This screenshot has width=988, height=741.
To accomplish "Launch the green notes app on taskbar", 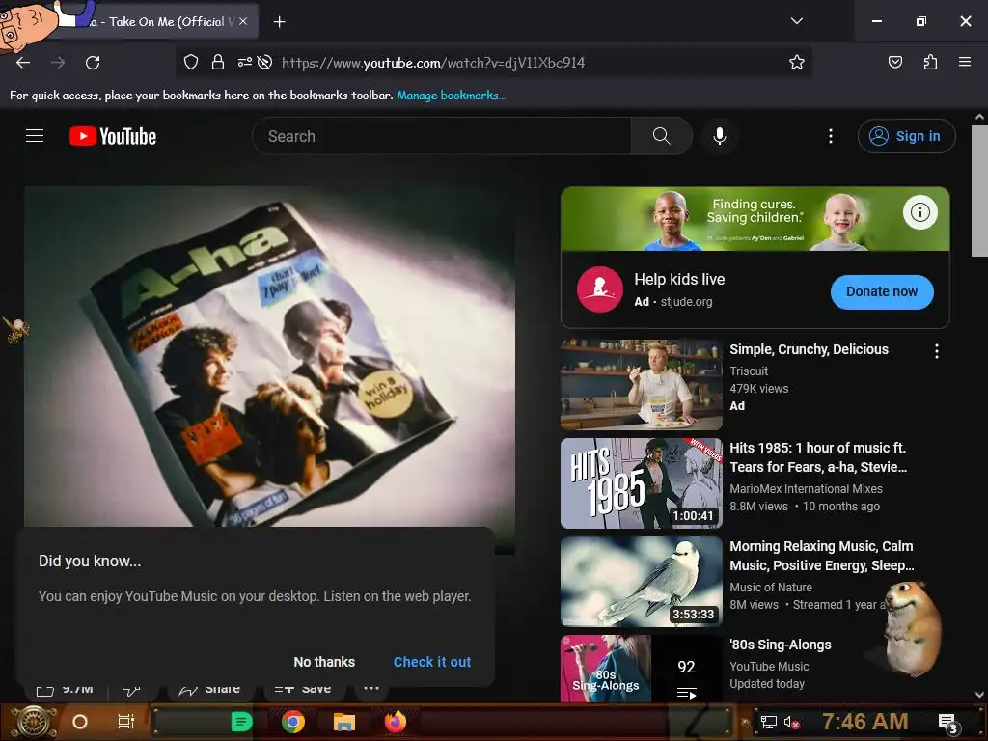I will [x=241, y=722].
